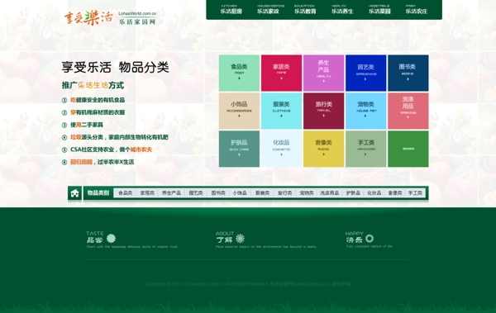Click the LohasWorld.com.cn 乐活家园网 text
Viewport: 496px width, 313px height.
[137, 18]
